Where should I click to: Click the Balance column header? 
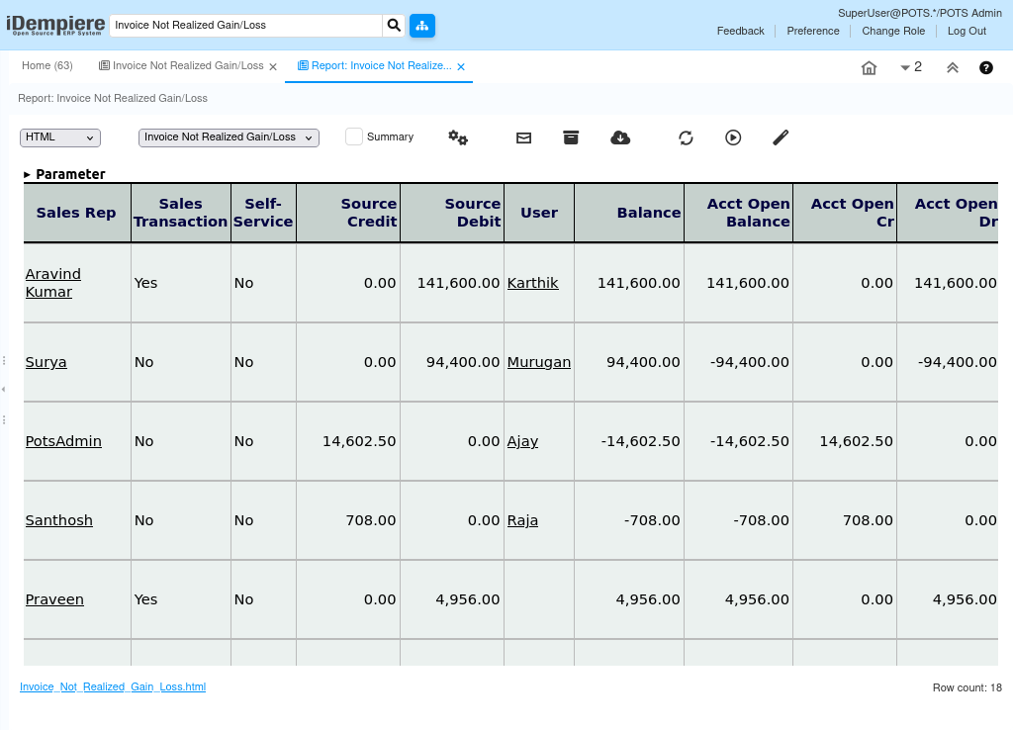[x=629, y=213]
